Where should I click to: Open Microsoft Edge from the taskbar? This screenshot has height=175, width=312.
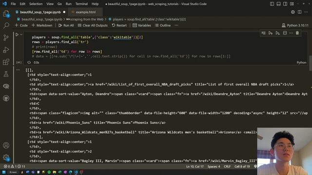coord(71,172)
